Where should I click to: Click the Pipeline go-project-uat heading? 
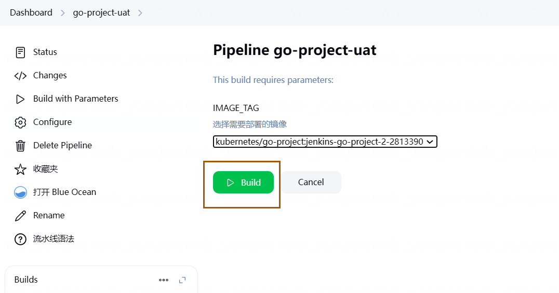click(295, 50)
